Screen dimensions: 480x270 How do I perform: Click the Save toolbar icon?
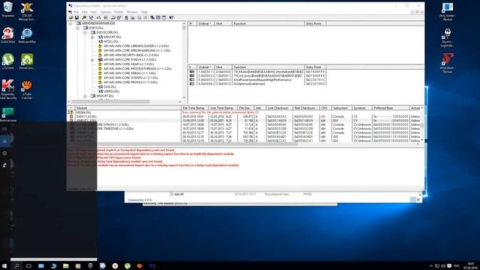[x=76, y=18]
